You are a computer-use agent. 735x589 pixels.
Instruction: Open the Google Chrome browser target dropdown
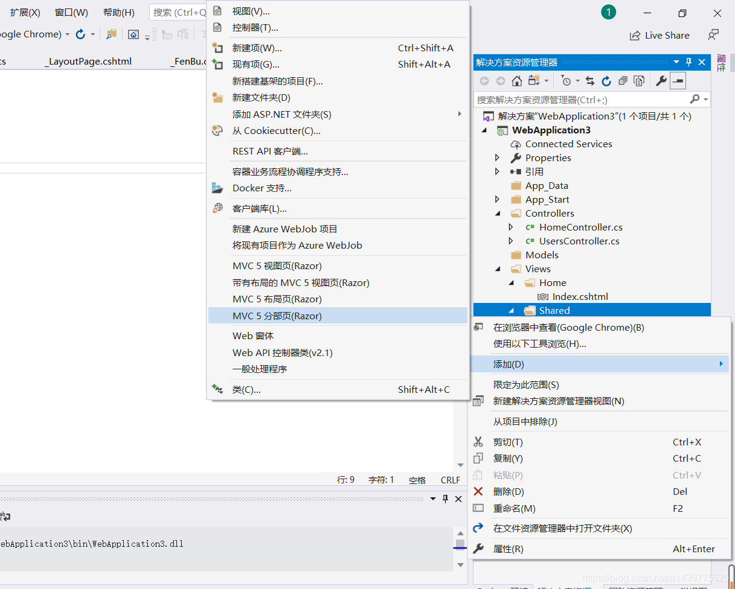pyautogui.click(x=67, y=34)
